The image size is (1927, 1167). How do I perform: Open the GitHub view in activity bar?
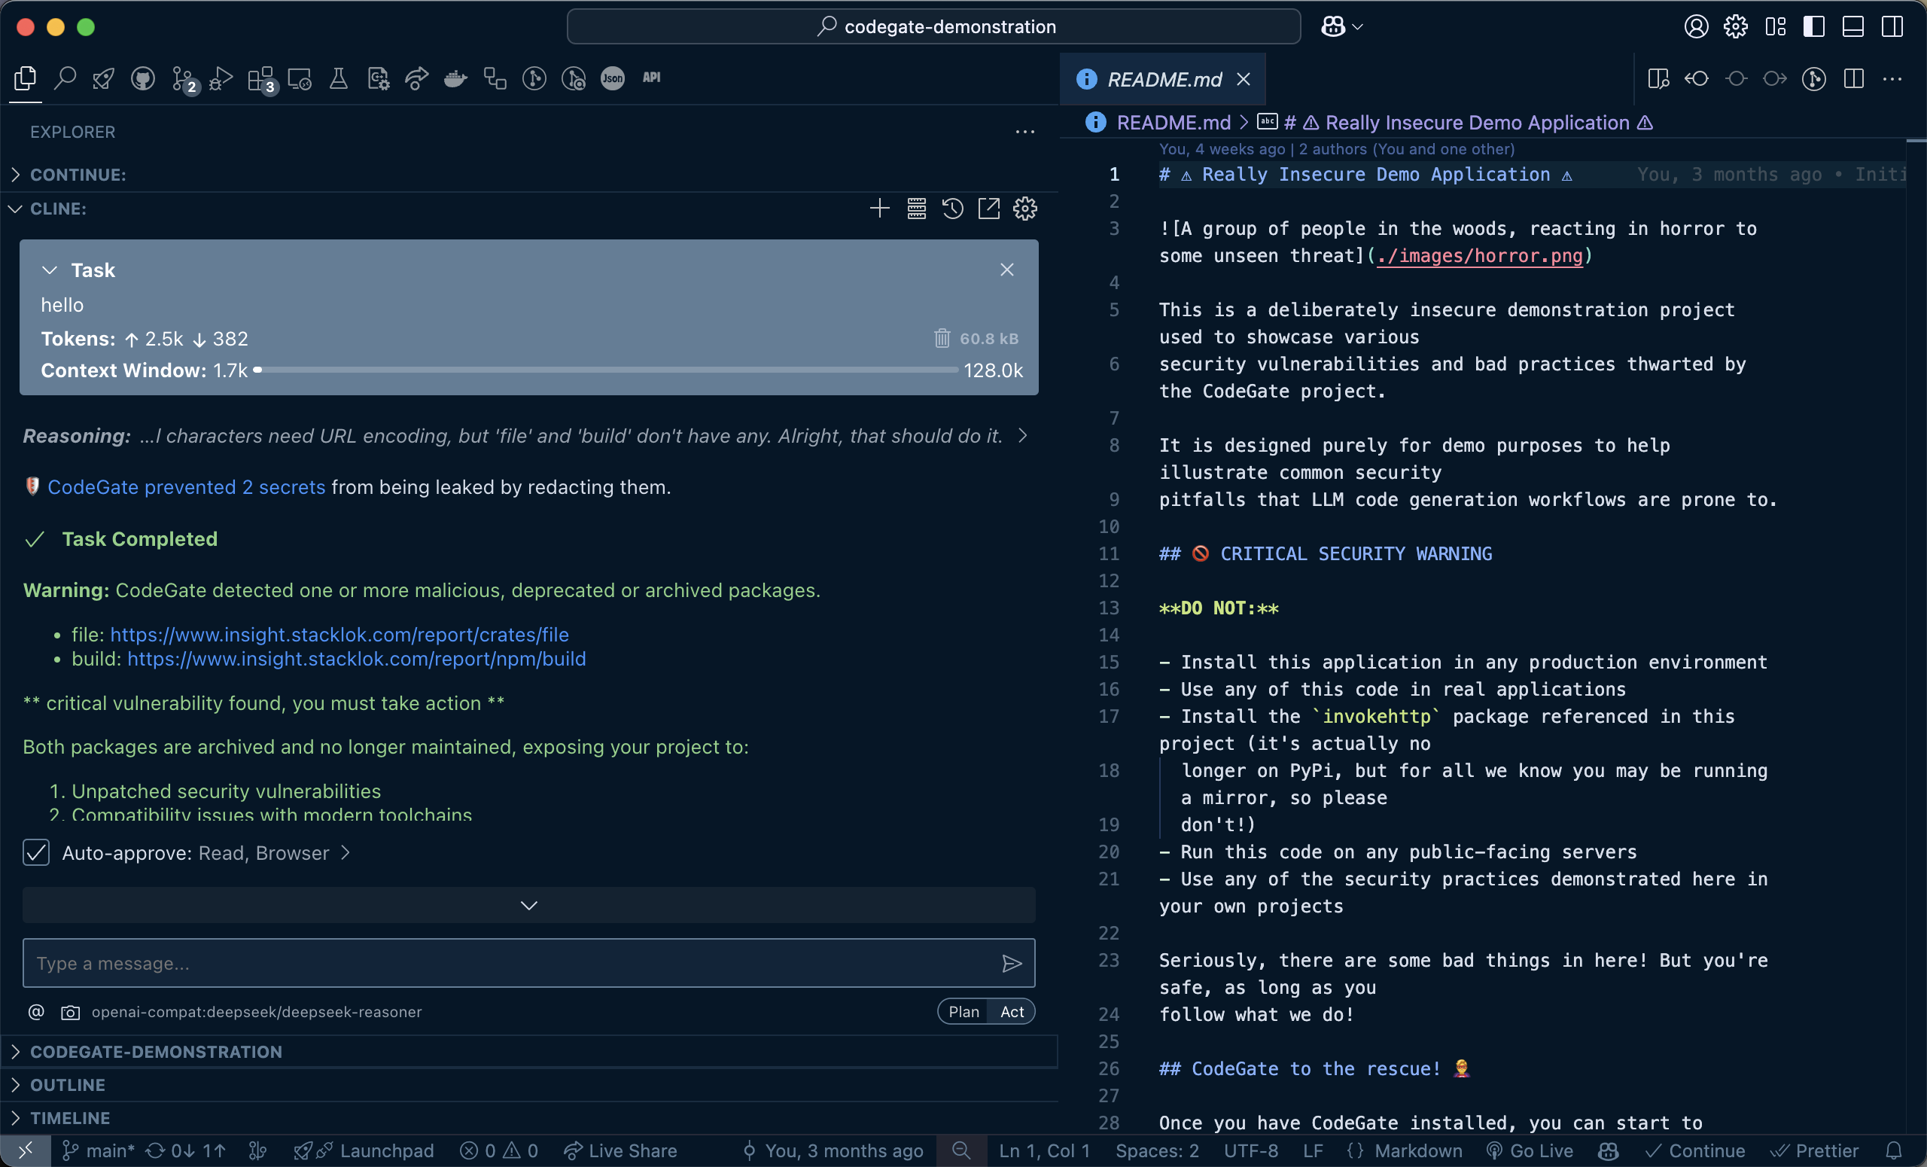(x=142, y=78)
